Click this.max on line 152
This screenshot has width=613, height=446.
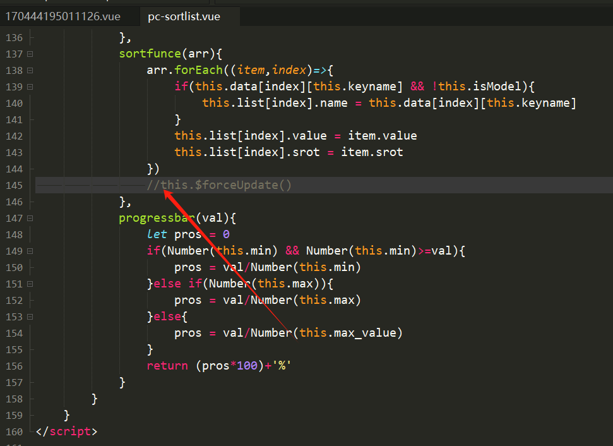(327, 300)
